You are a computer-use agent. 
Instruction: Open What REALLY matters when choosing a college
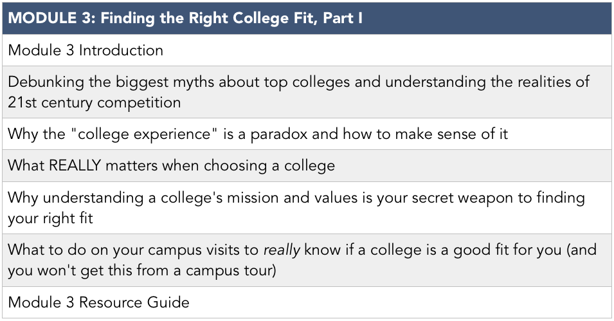307,165
